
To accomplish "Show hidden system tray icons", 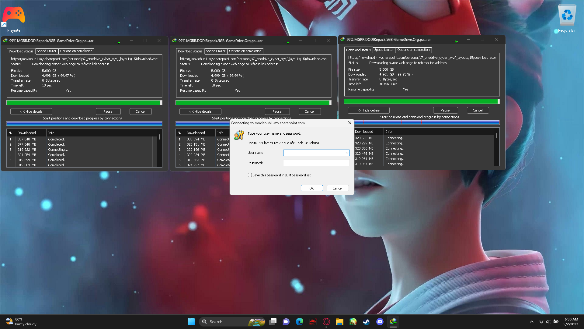I will (x=532, y=322).
